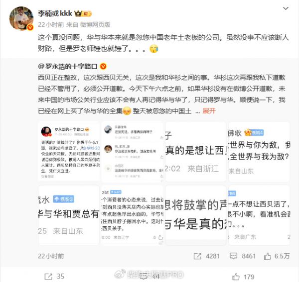
Task: Open the @罗永浩的十字路口 profile link
Action: pos(68,67)
